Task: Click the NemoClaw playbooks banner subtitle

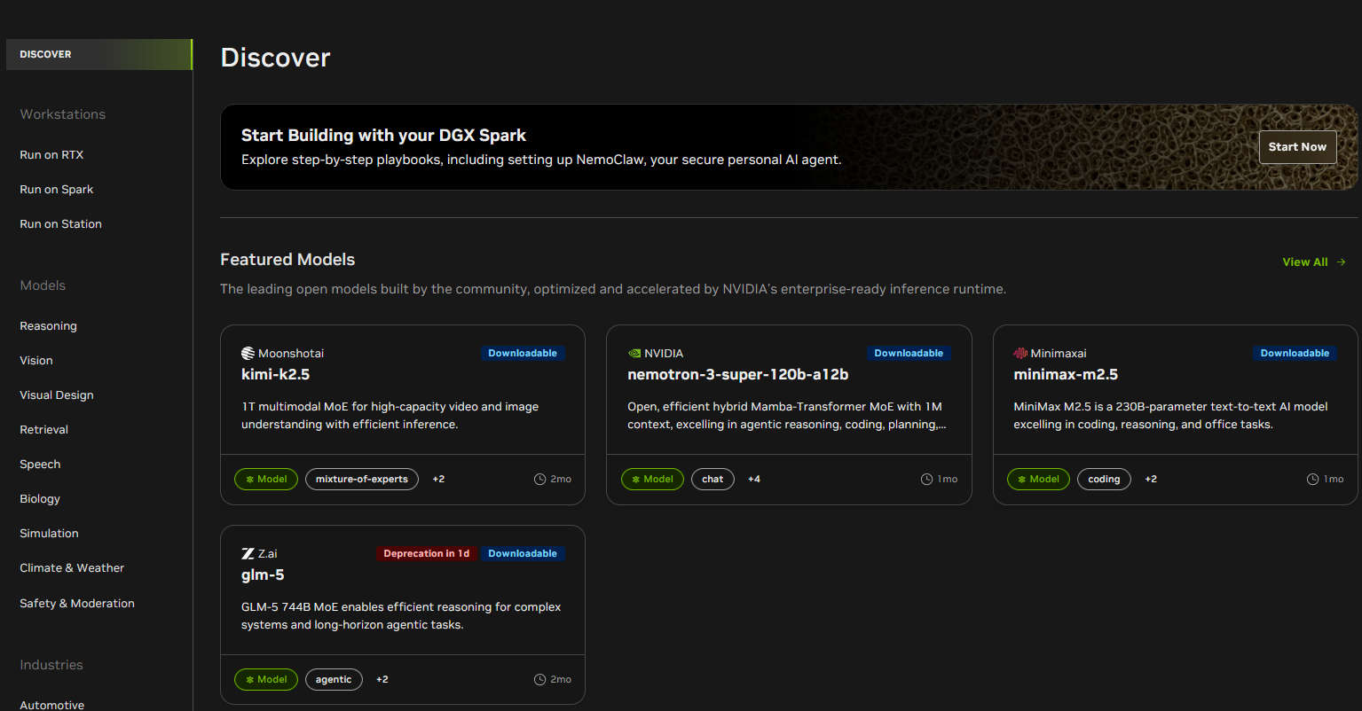Action: tap(541, 160)
